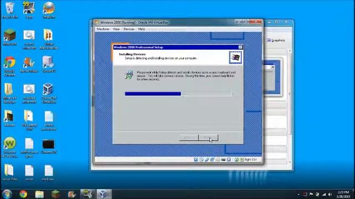This screenshot has height=199, width=355.
Task: Open the school passwords file on the desktop
Action: pos(48,121)
